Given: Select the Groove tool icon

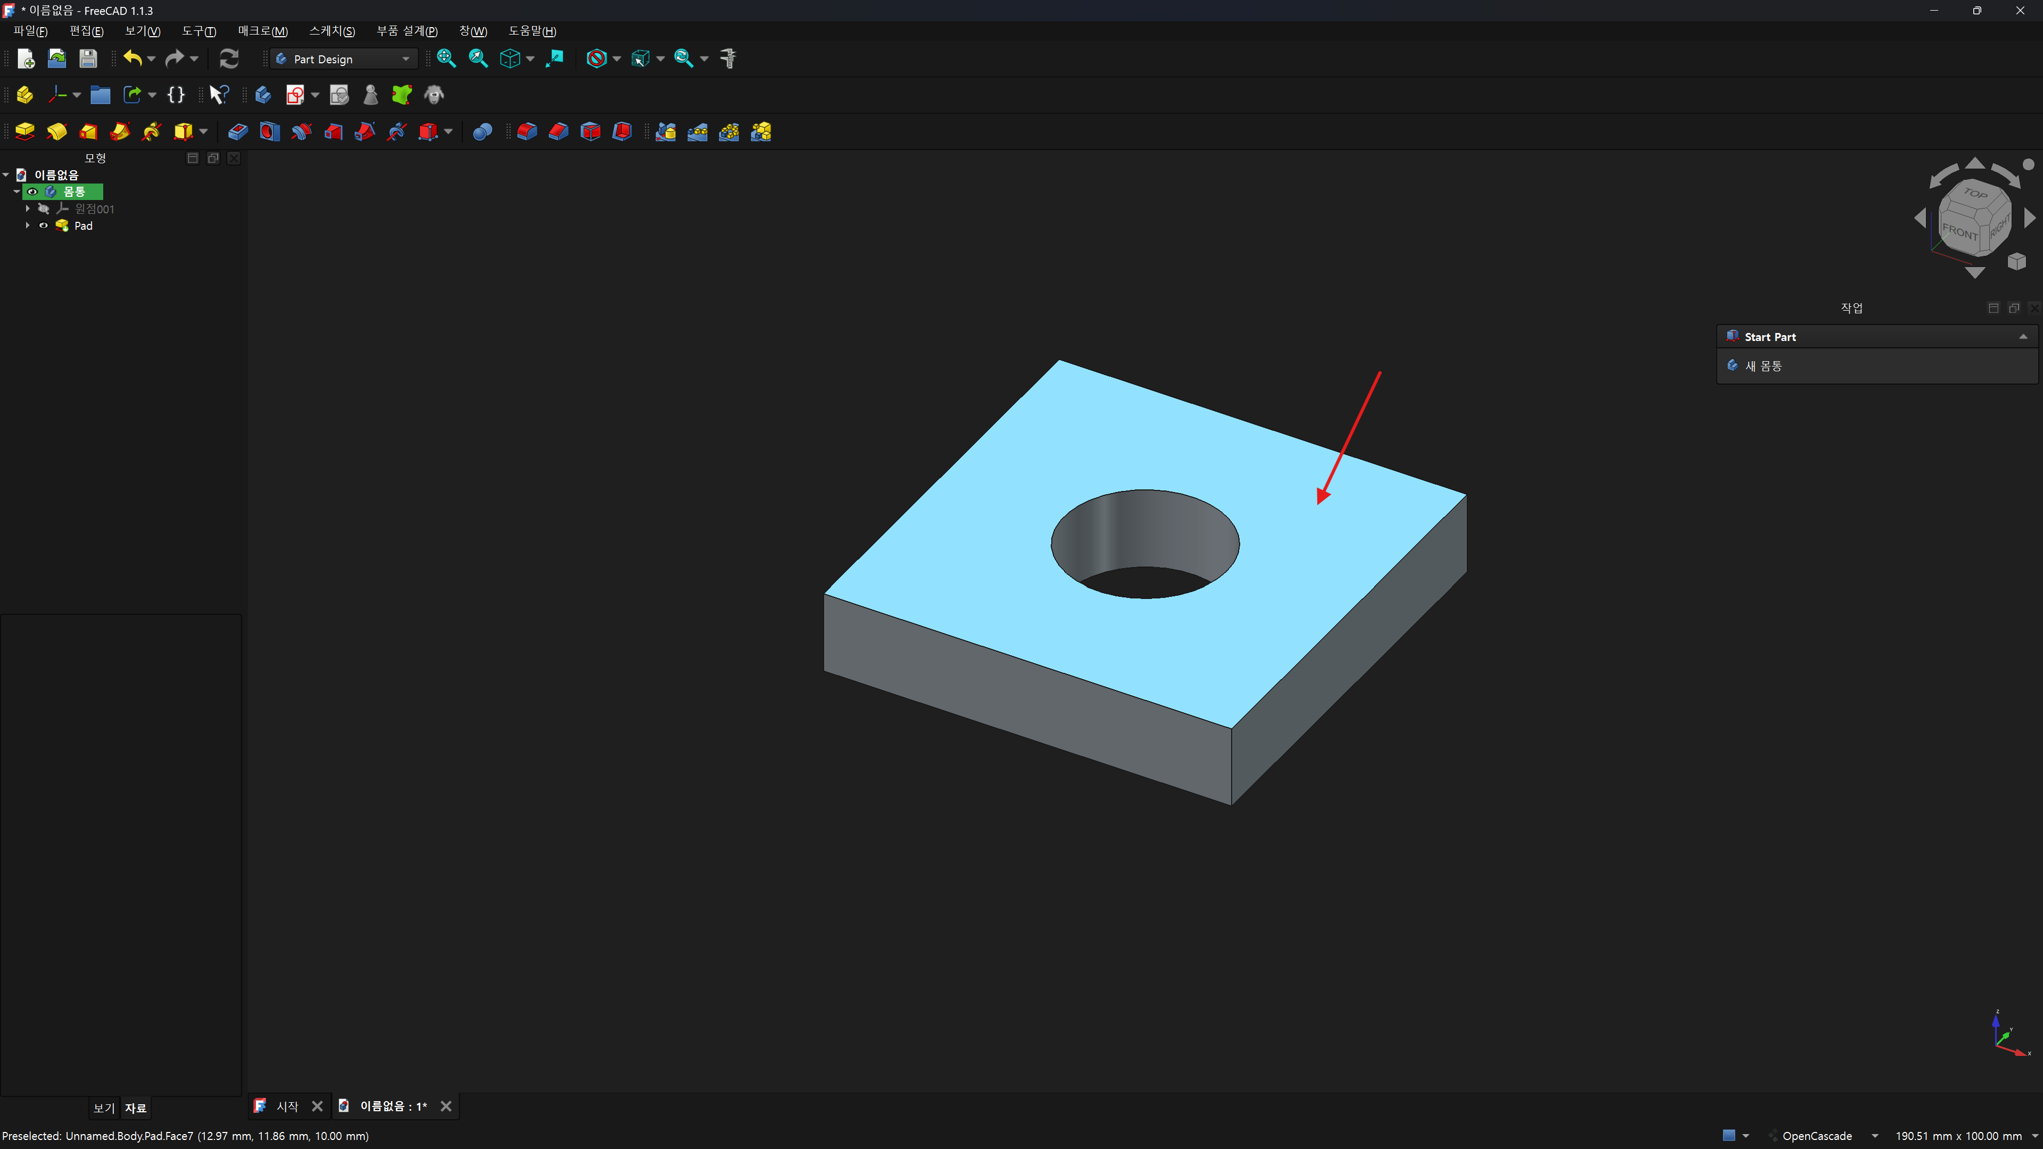Looking at the screenshot, I should [301, 131].
